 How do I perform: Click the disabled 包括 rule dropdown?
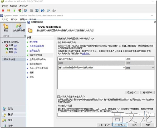[140, 63]
